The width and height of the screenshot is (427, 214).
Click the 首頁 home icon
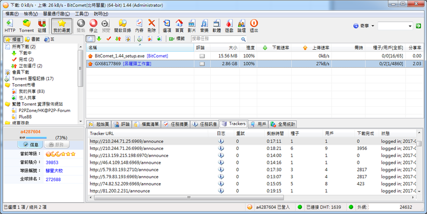(179, 26)
